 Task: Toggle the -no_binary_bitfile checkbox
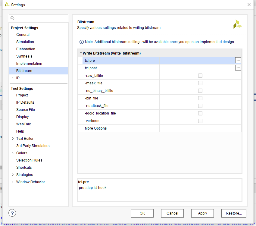[200, 91]
